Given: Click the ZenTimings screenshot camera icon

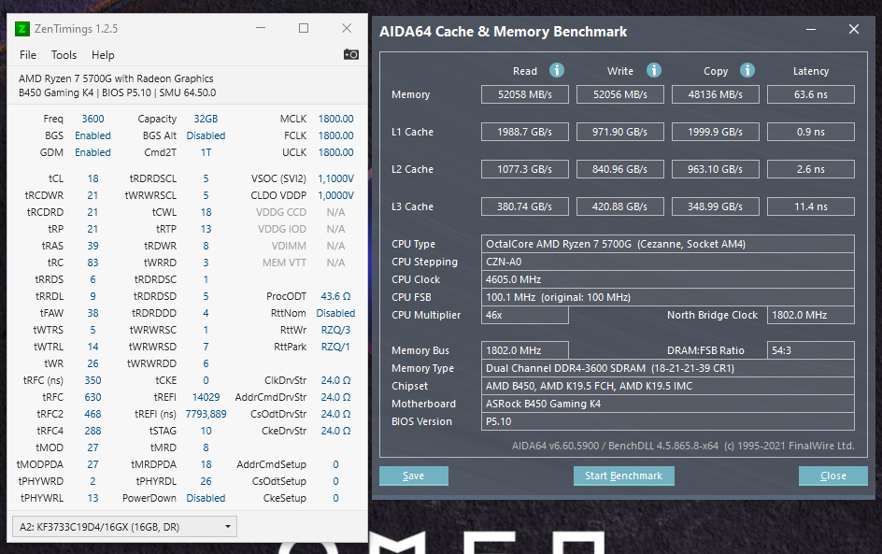Looking at the screenshot, I should (x=351, y=54).
